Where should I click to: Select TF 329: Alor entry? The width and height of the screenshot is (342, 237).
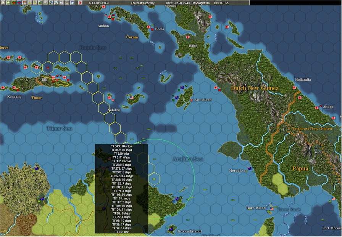(x=121, y=154)
